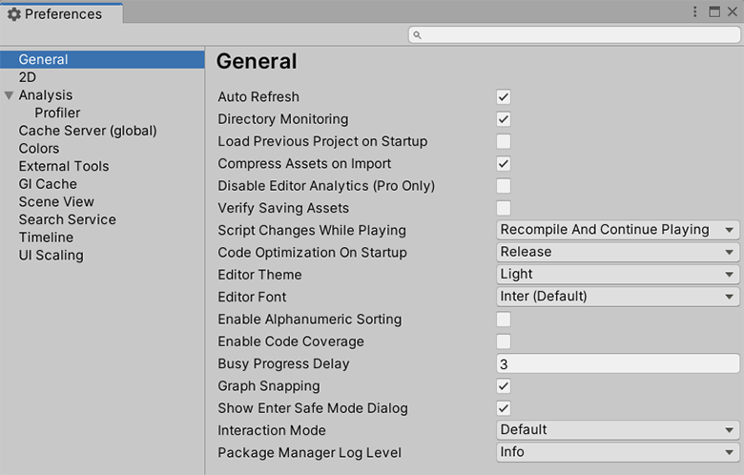The image size is (744, 475).
Task: Open the UI Scaling settings page
Action: (x=51, y=256)
